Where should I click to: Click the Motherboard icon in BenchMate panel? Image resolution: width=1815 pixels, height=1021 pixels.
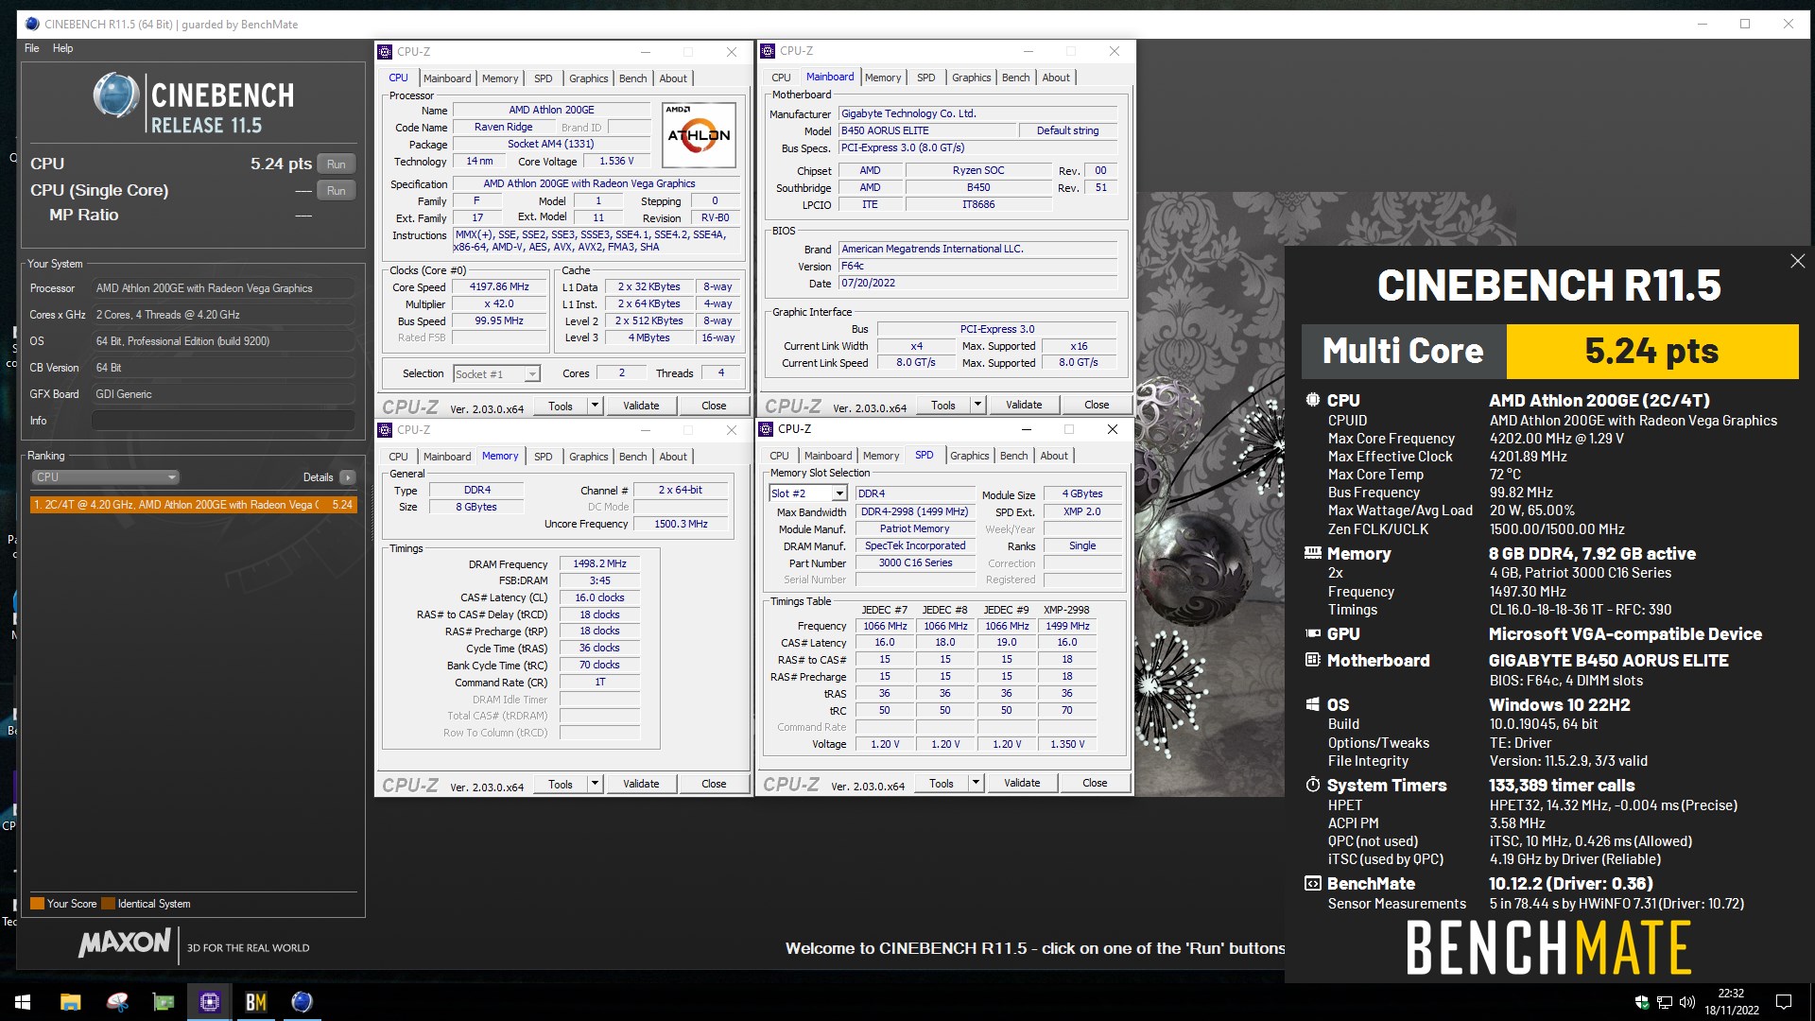(x=1313, y=660)
